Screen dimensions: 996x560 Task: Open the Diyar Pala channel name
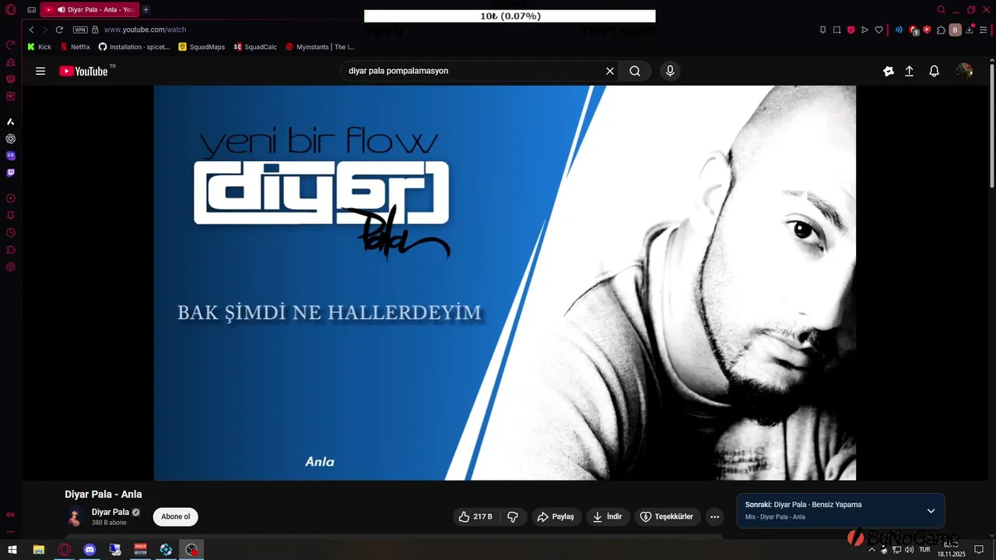tap(110, 512)
